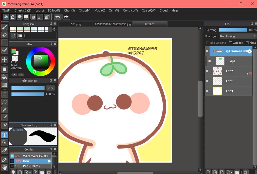The width and height of the screenshot is (257, 174).
Task: Click the Redo arrow in toolbar
Action: click(x=66, y=17)
